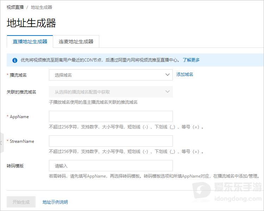Click the 播流域名 field label

pyautogui.click(x=18, y=75)
